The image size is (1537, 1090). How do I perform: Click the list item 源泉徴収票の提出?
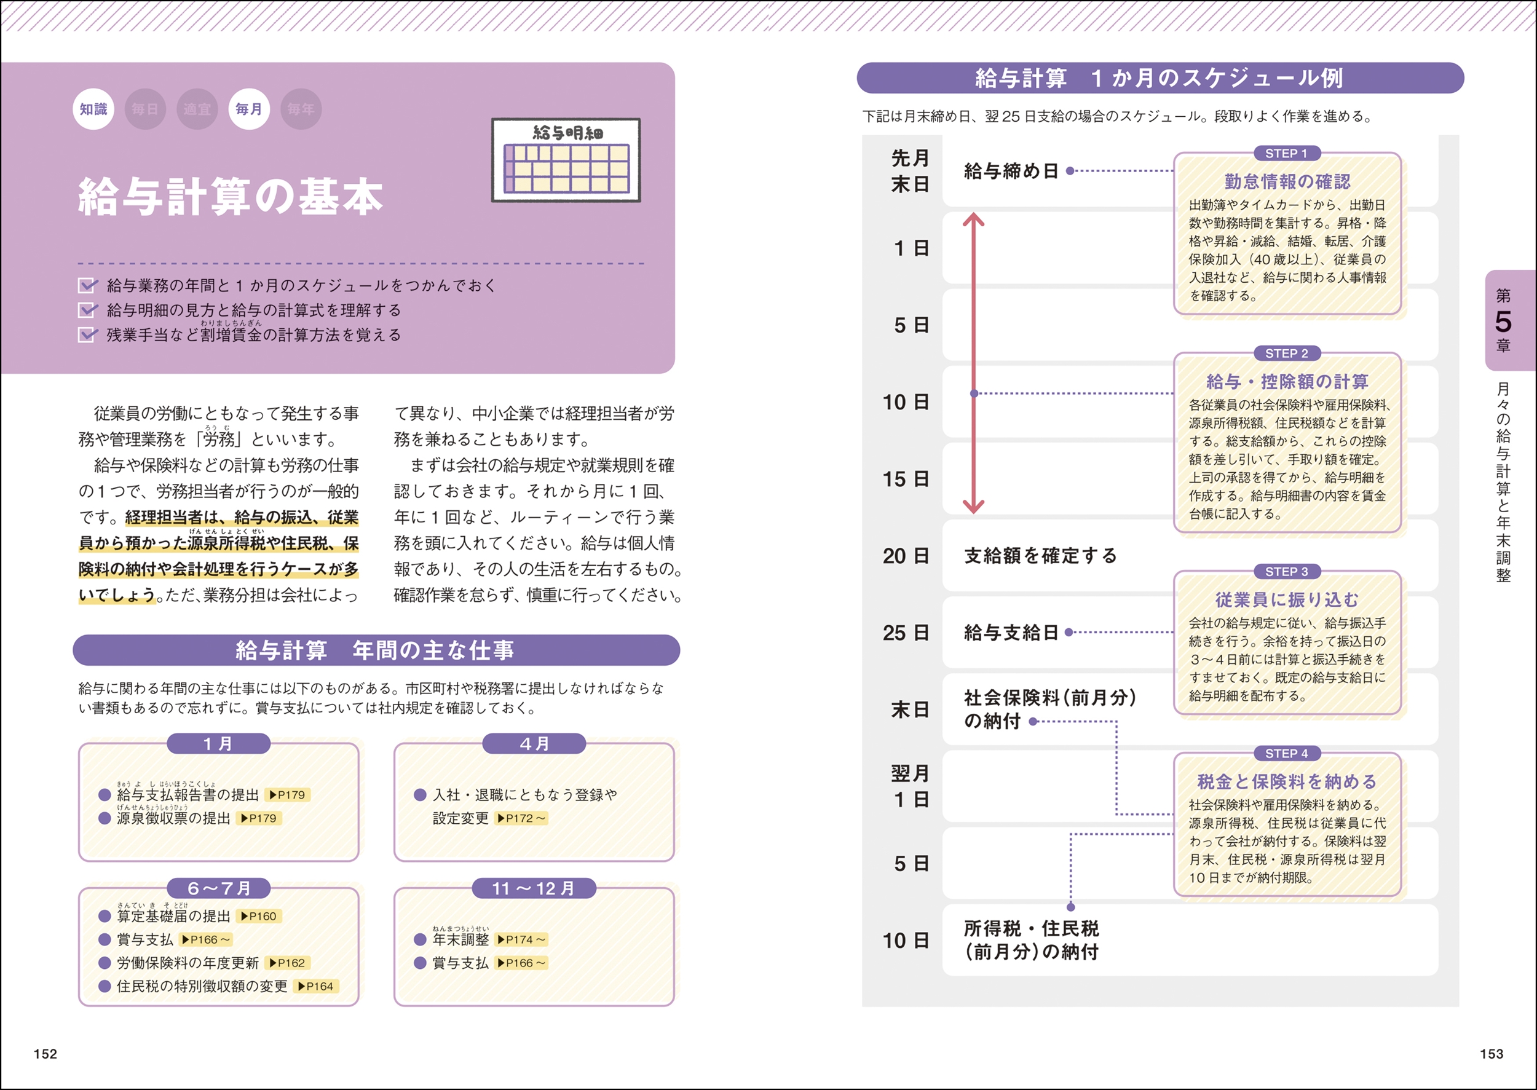(x=174, y=818)
